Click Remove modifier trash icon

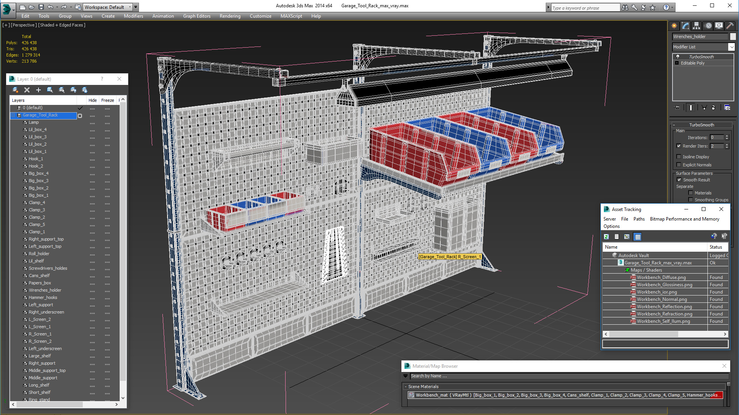[713, 108]
